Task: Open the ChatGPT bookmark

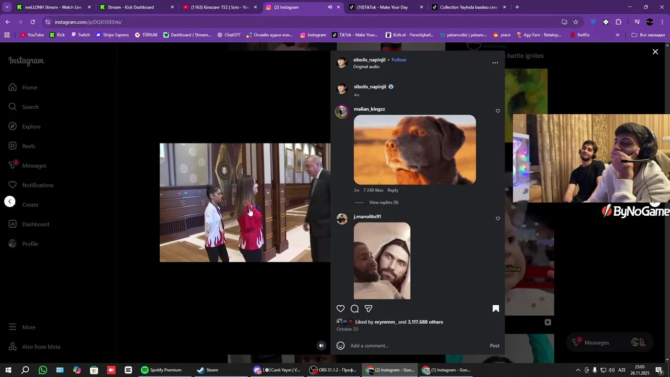Action: click(229, 35)
